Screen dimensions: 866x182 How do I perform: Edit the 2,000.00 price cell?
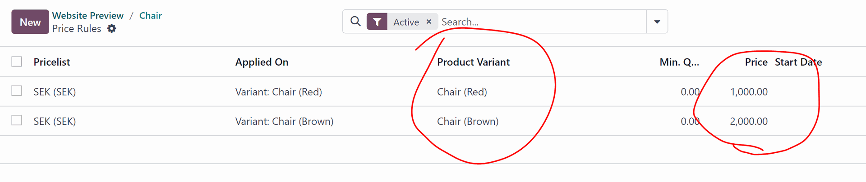click(749, 121)
